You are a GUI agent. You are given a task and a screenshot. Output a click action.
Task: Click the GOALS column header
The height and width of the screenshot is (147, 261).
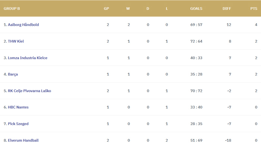point(196,9)
